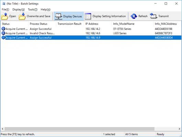Click status icon of 192.168.14.2 row

pyautogui.click(x=3, y=29)
